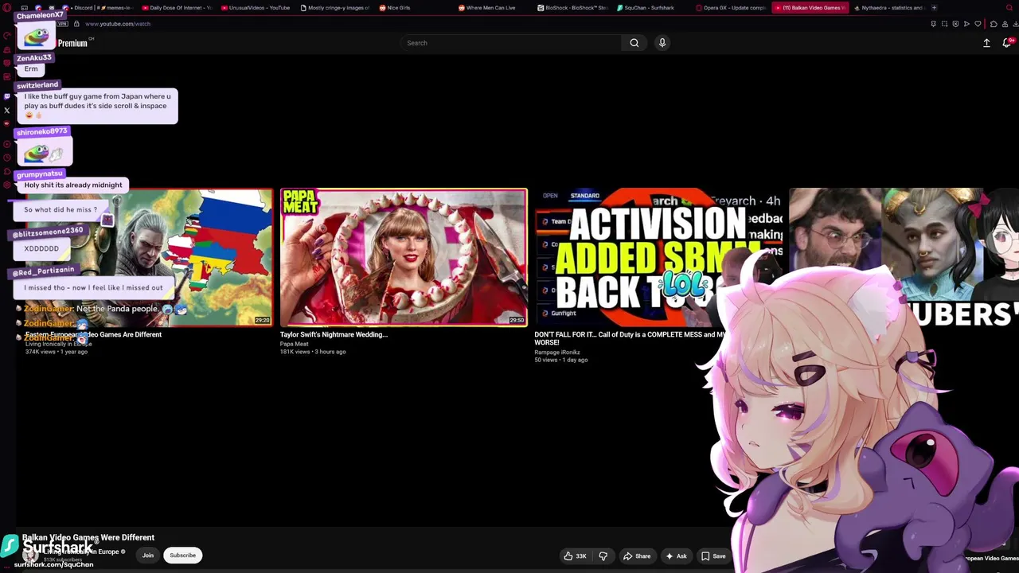Click the YouTube search magnifier button
Viewport: 1019px width, 573px height.
tap(634, 43)
